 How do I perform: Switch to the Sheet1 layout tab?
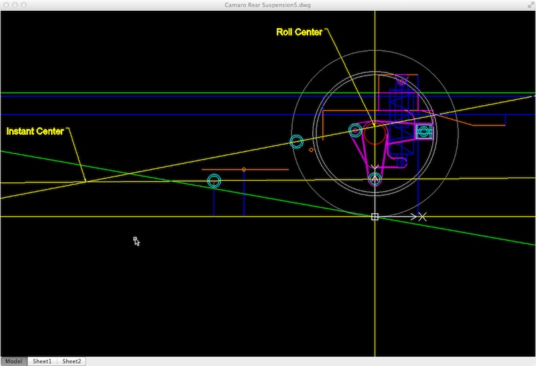tap(42, 361)
